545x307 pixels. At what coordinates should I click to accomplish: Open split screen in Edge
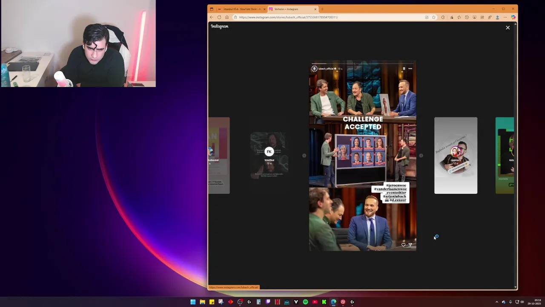click(427, 17)
